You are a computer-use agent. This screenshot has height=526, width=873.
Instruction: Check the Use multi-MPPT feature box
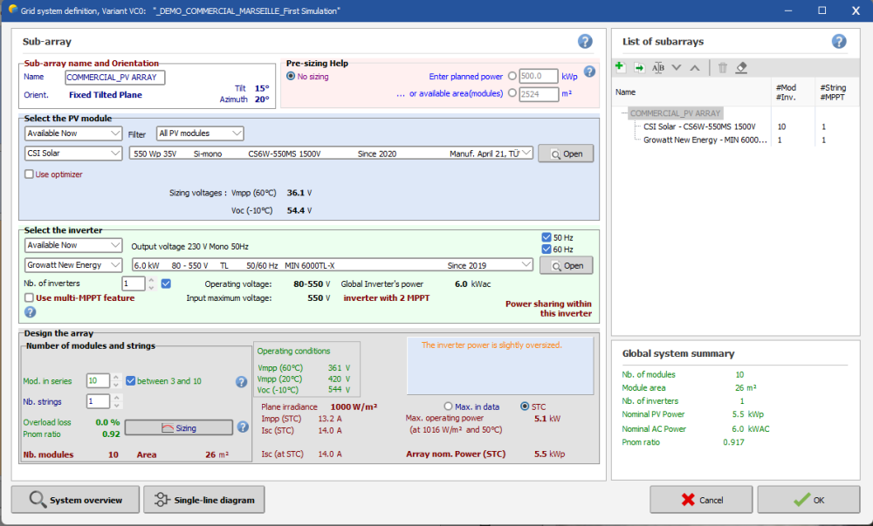(30, 297)
